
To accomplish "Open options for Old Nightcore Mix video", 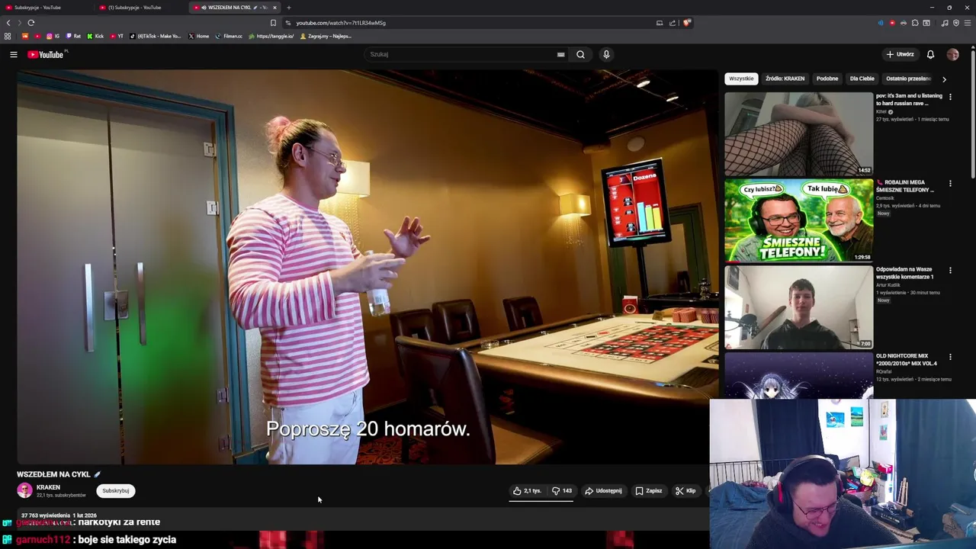I will click(950, 357).
